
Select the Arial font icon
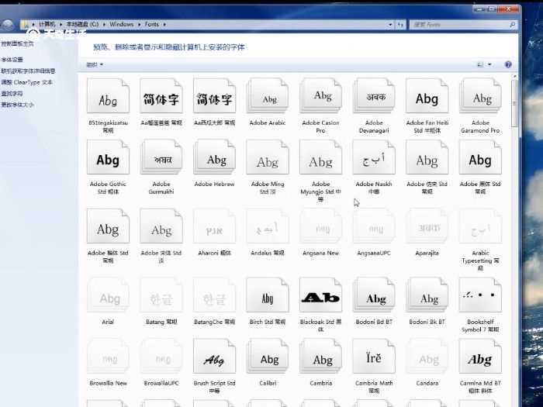click(x=108, y=295)
